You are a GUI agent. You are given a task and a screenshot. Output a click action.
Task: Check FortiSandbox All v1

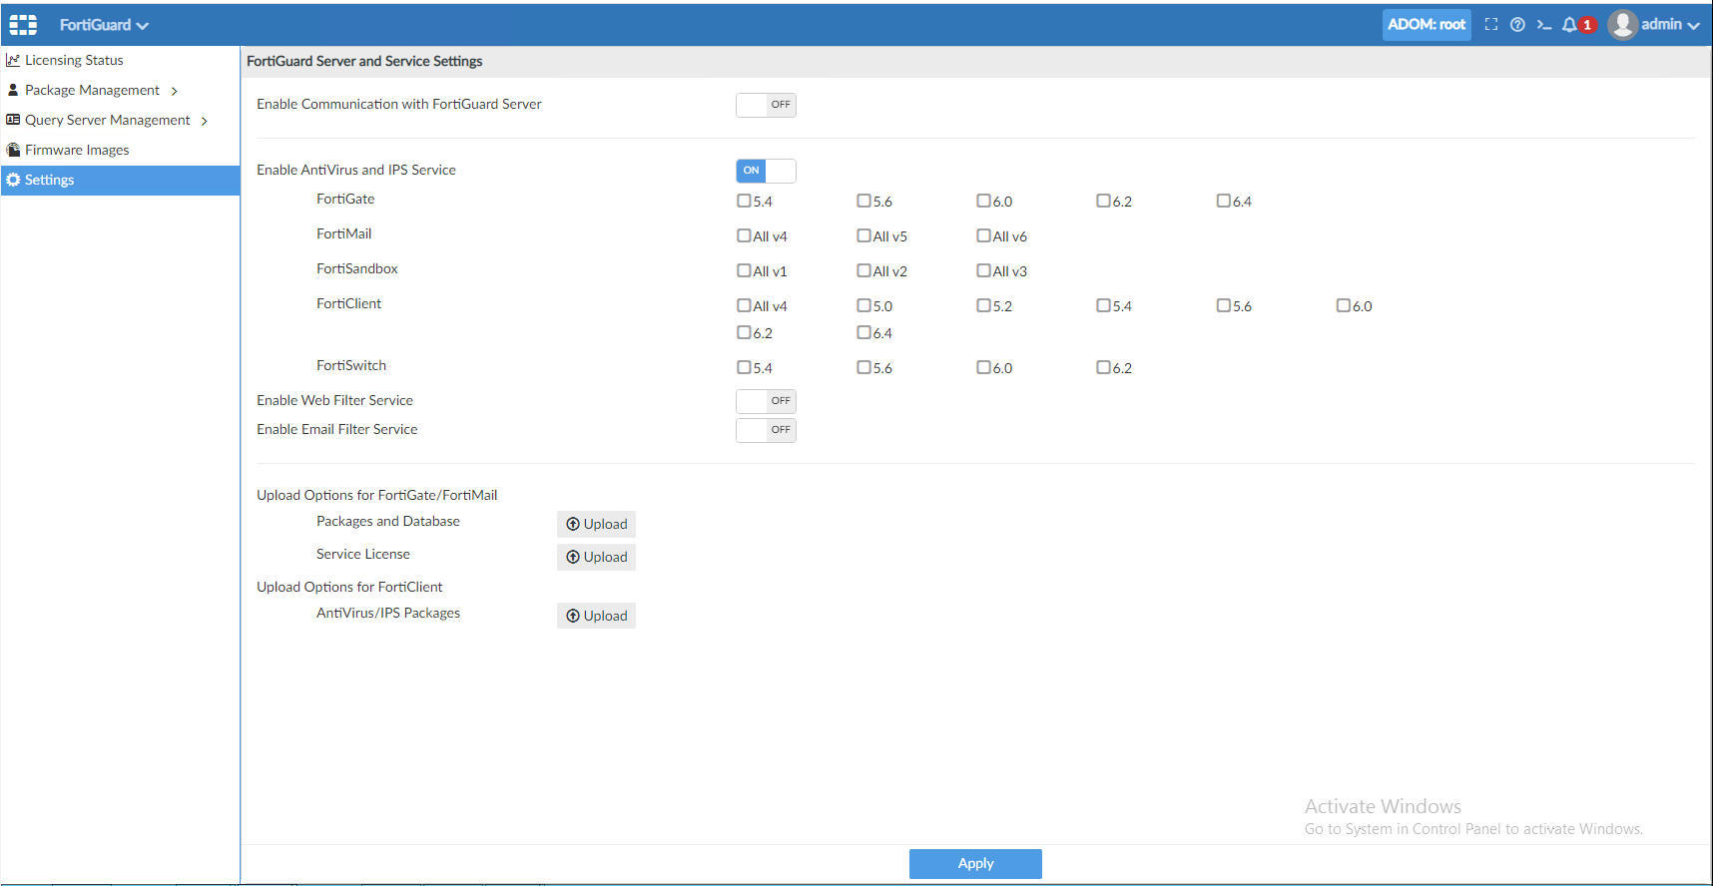click(x=744, y=270)
